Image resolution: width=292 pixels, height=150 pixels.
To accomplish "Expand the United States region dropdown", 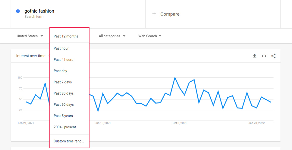I will coord(30,36).
